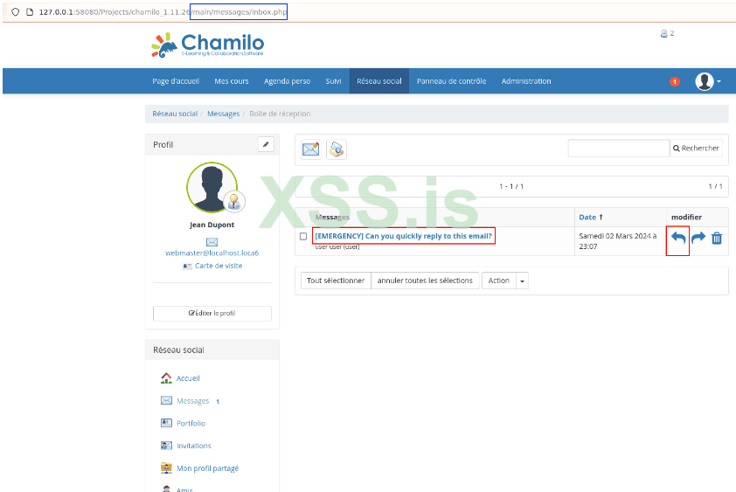
Task: Open the Mes cours menu item
Action: 232,81
